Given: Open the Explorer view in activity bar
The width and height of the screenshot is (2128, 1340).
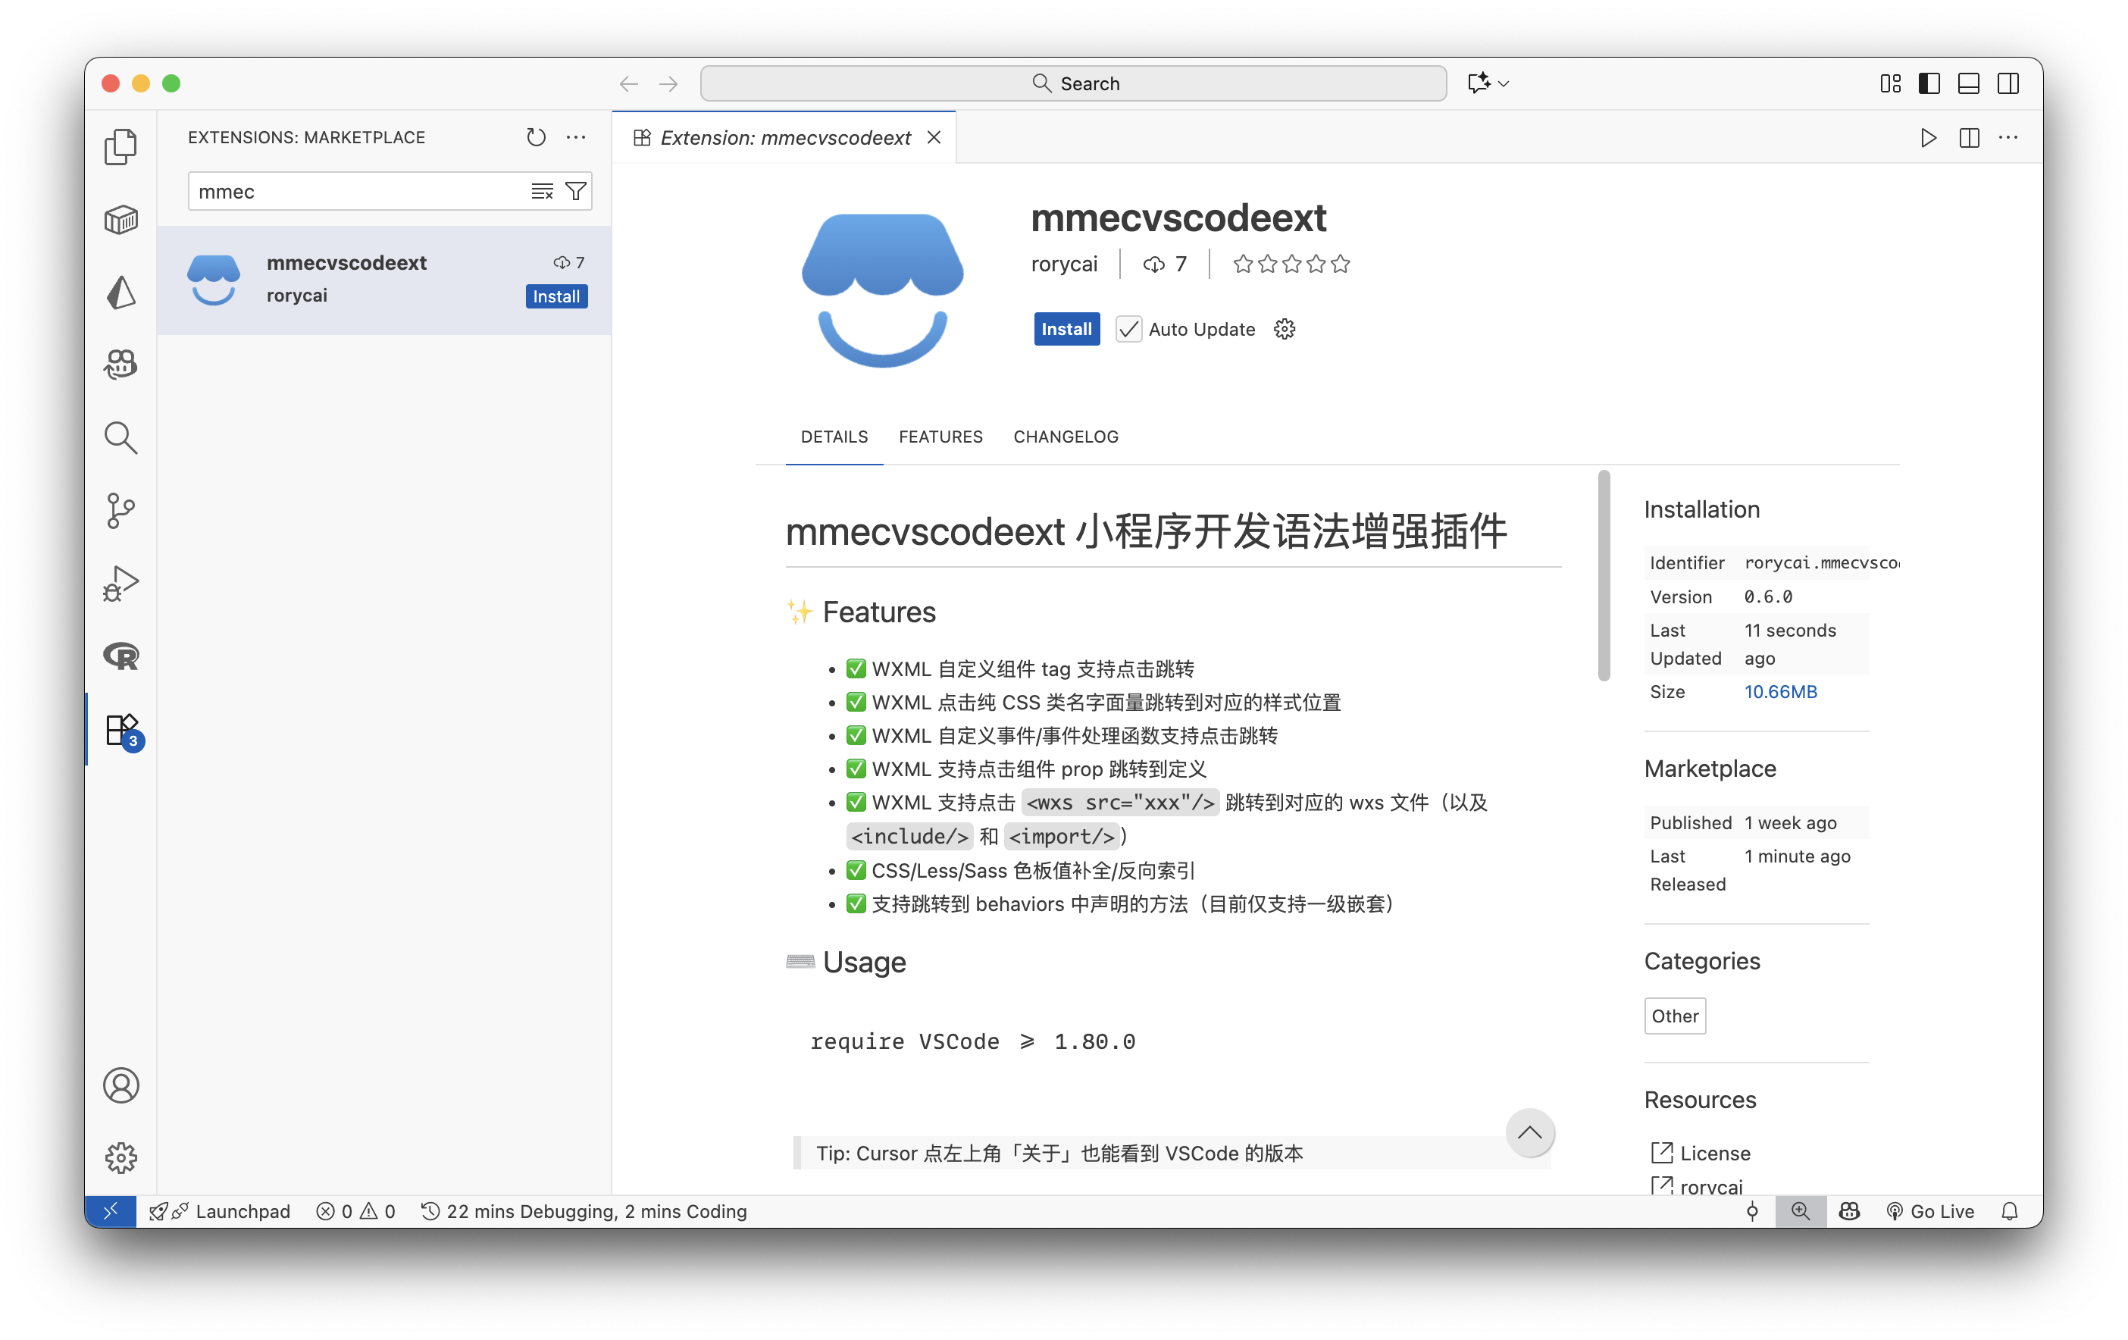Looking at the screenshot, I should coord(121,147).
